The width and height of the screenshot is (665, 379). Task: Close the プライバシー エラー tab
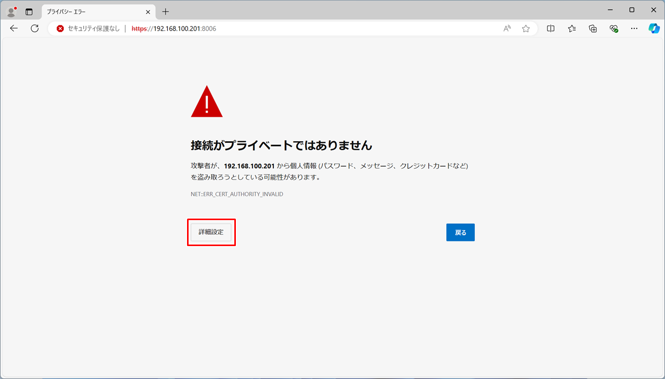(148, 11)
